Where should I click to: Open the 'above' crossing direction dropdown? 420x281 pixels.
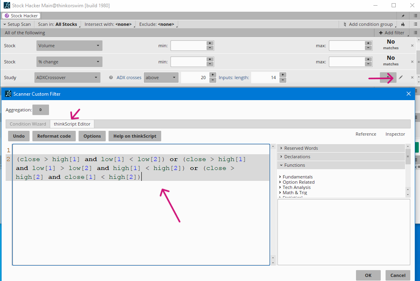coord(161,78)
